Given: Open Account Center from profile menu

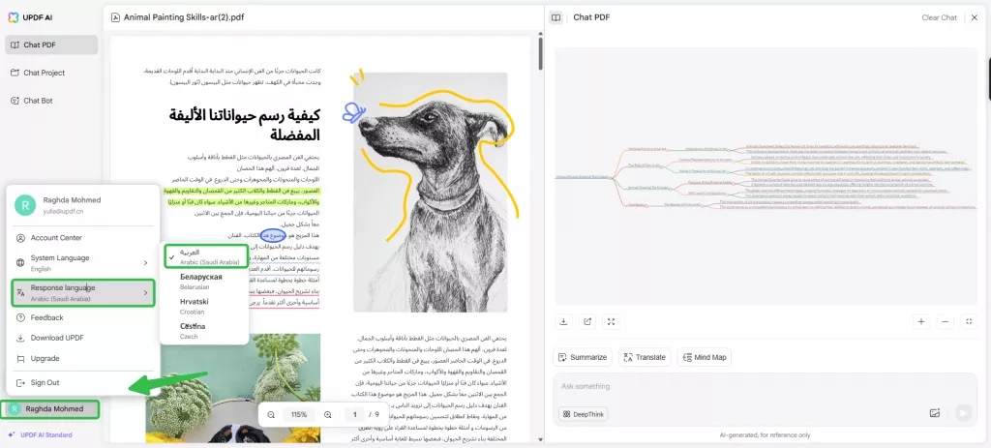Looking at the screenshot, I should click(83, 238).
